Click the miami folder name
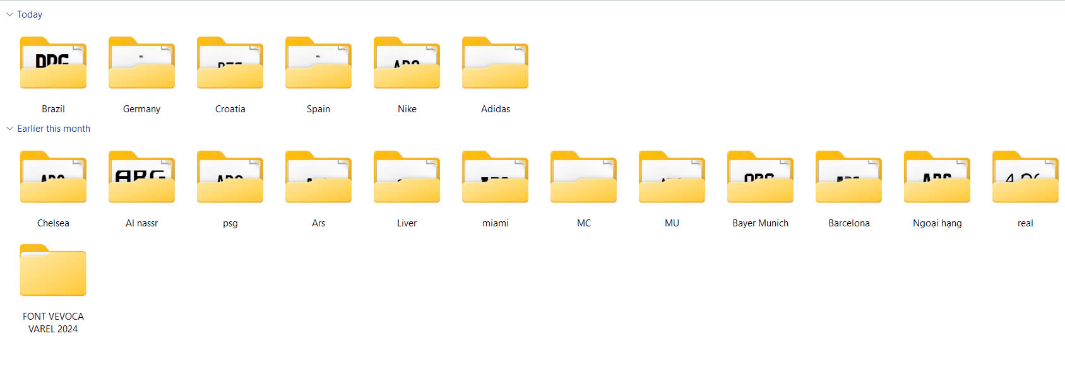Screen dimensions: 1065x384 (495, 223)
